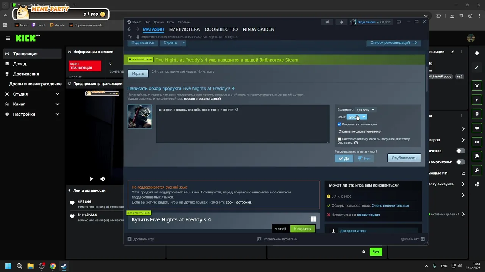Show hidden system tray icons
The height and width of the screenshot is (272, 485).
[426, 266]
